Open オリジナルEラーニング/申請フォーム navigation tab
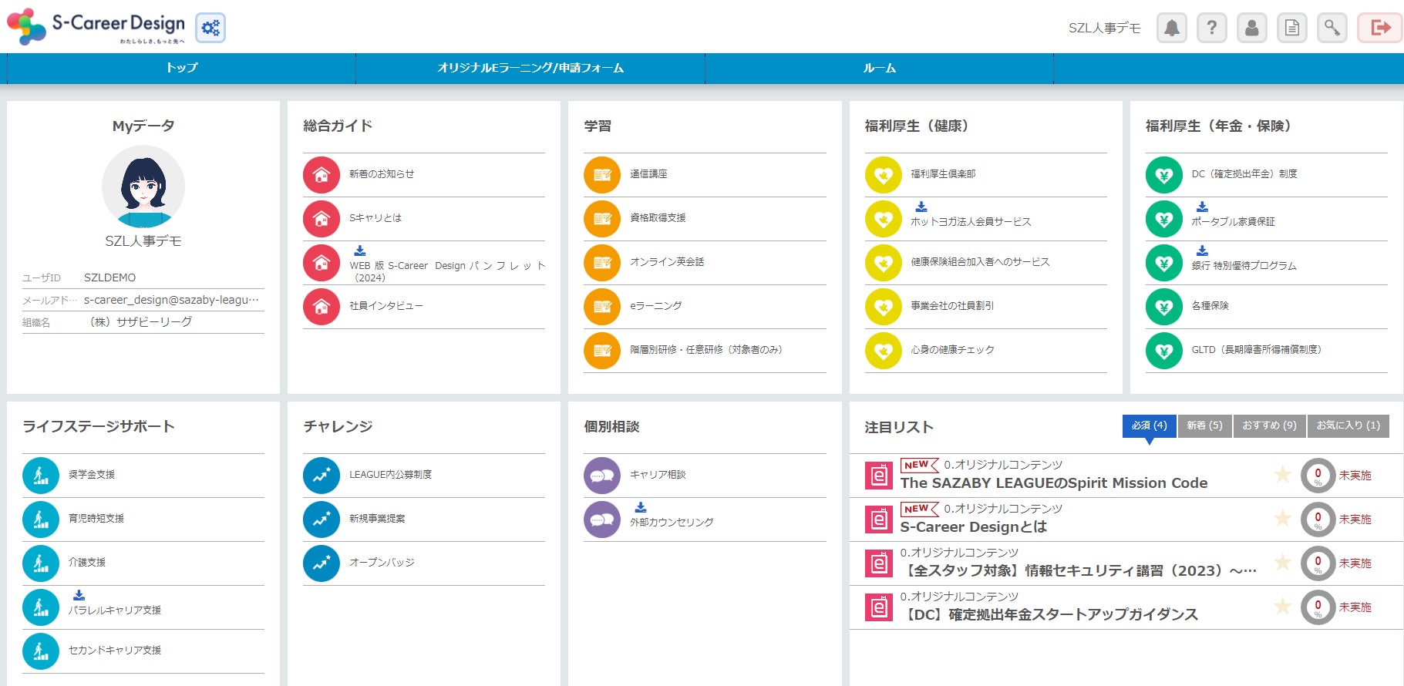The height and width of the screenshot is (686, 1404). tap(530, 68)
